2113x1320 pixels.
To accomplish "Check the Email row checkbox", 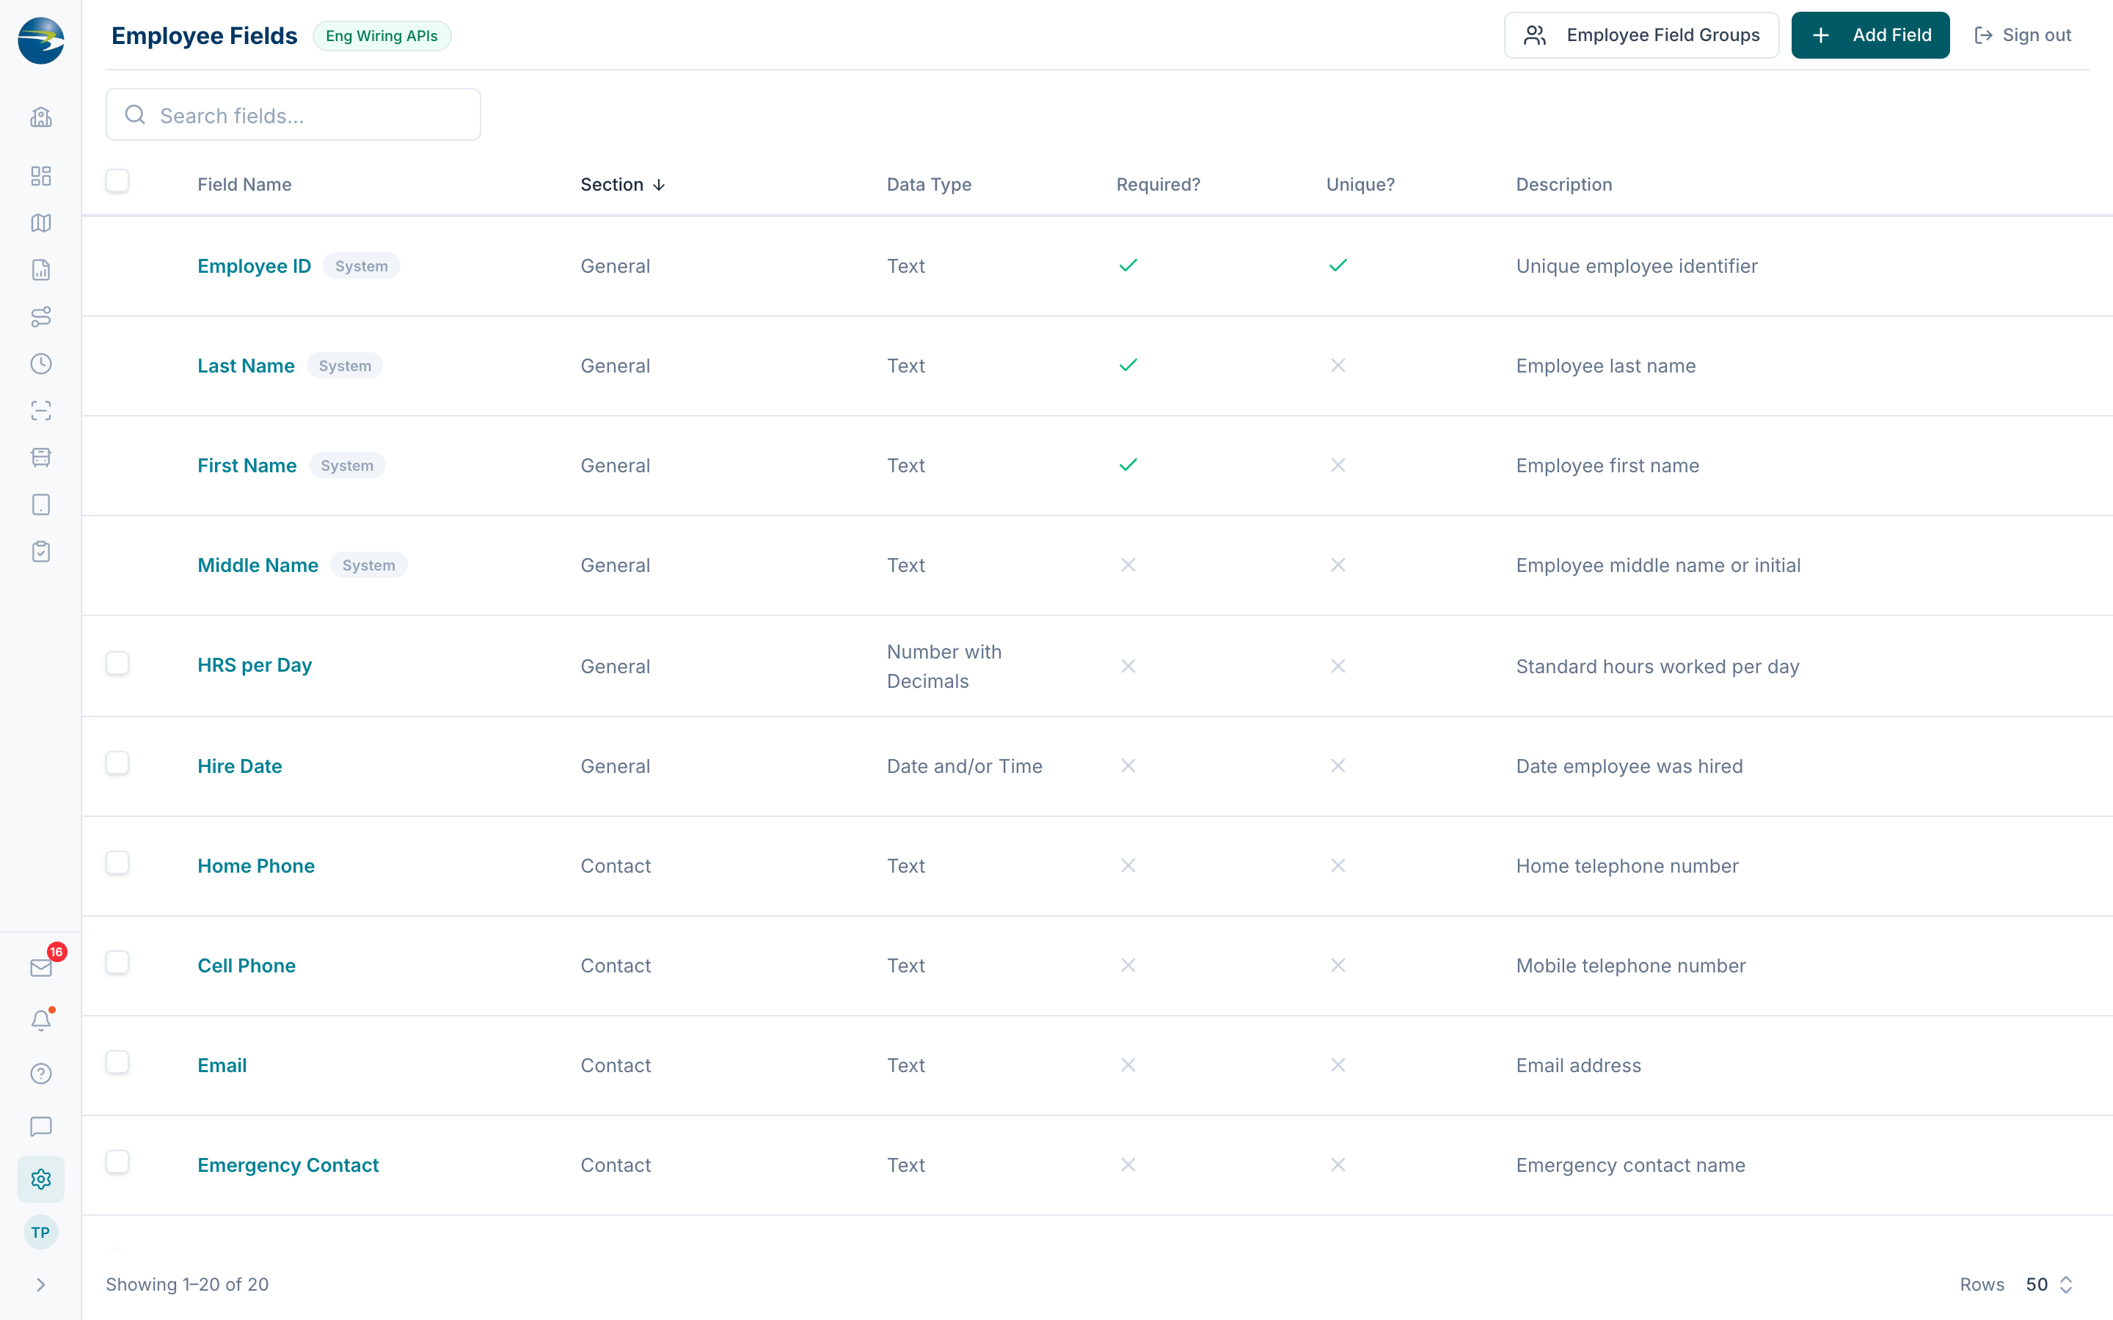I will coord(117,1062).
